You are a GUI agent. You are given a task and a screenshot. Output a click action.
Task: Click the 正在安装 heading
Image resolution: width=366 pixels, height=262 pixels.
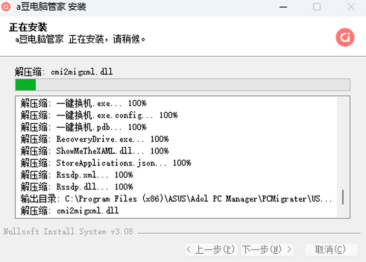pos(28,27)
